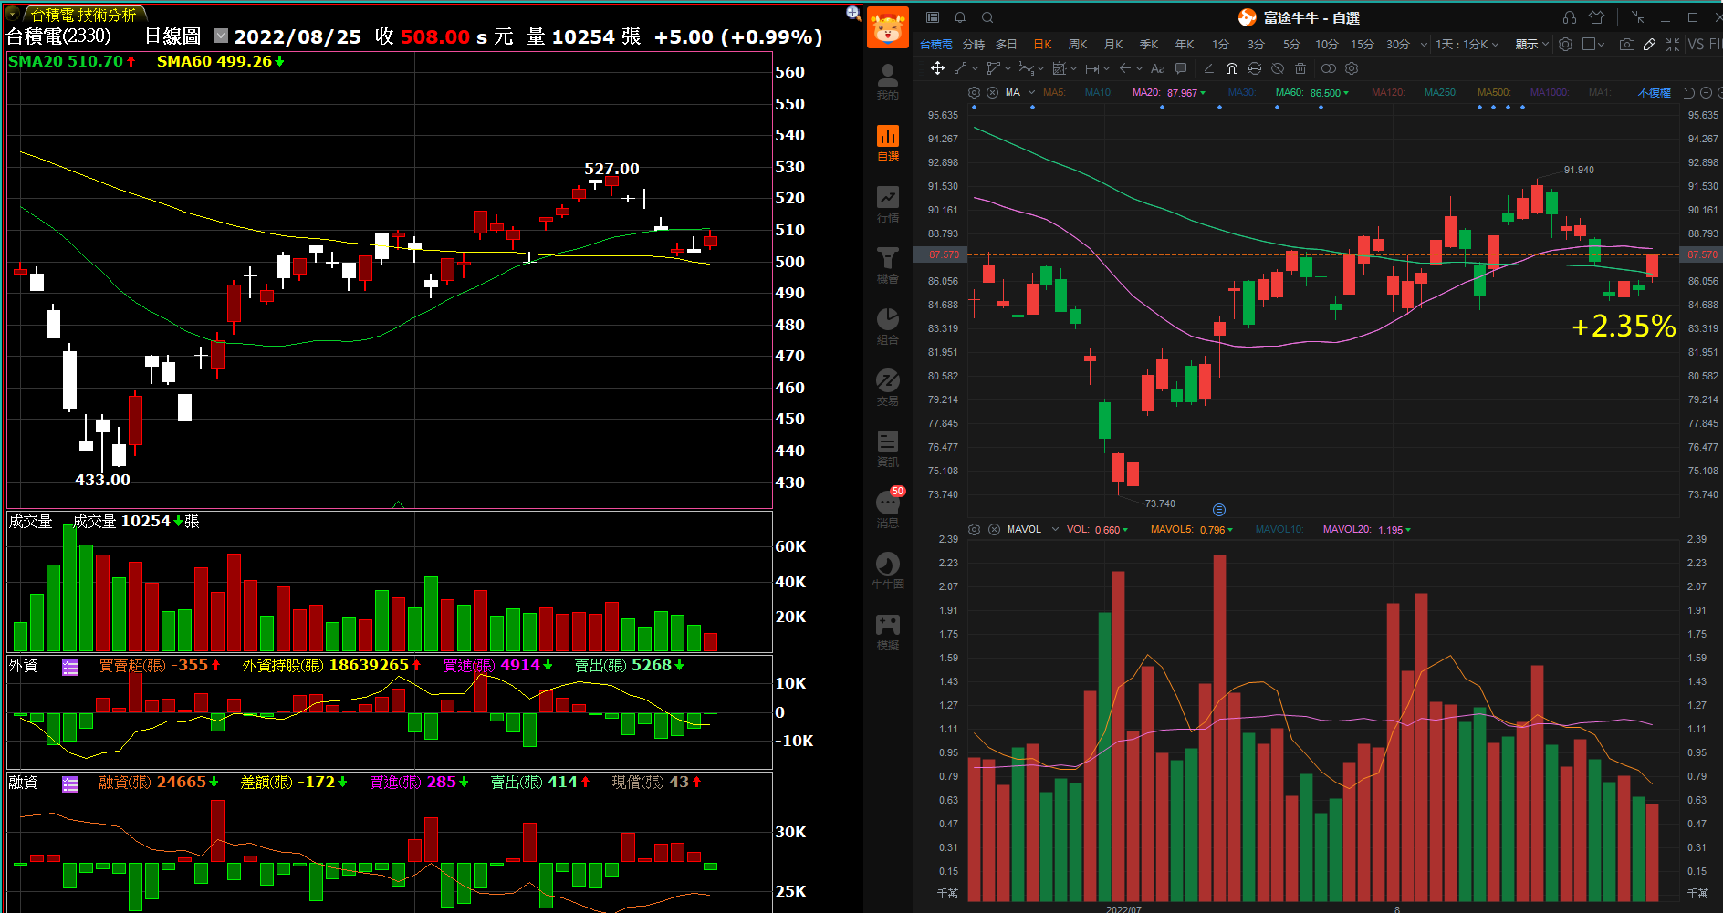1723x913 pixels.
Task: Open the 日線圖 chart type dropdown
Action: coord(221,36)
